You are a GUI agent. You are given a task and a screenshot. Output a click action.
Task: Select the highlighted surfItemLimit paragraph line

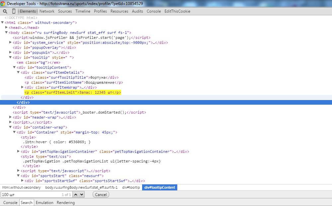tap(73, 92)
